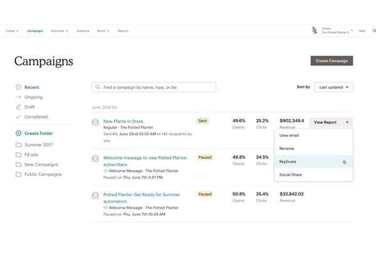The image size is (376, 263).
Task: Click the View Report button
Action: 325,122
